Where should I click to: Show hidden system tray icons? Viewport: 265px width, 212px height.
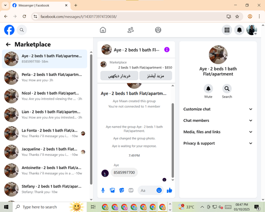click(x=202, y=207)
